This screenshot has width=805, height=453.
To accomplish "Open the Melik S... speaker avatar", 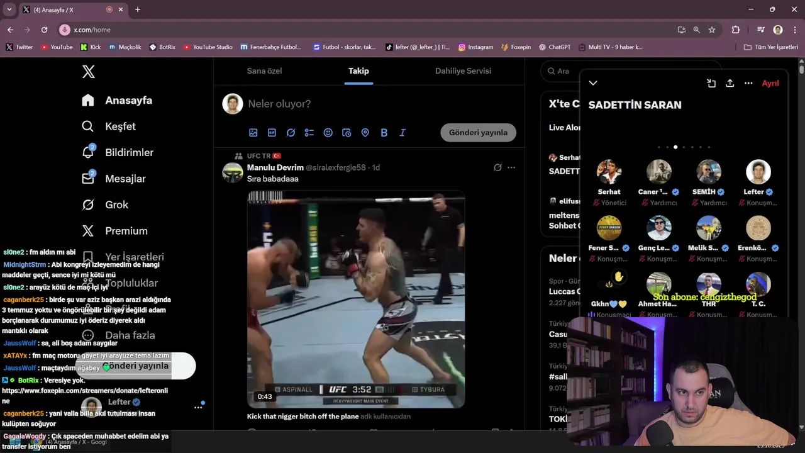I will [x=709, y=228].
